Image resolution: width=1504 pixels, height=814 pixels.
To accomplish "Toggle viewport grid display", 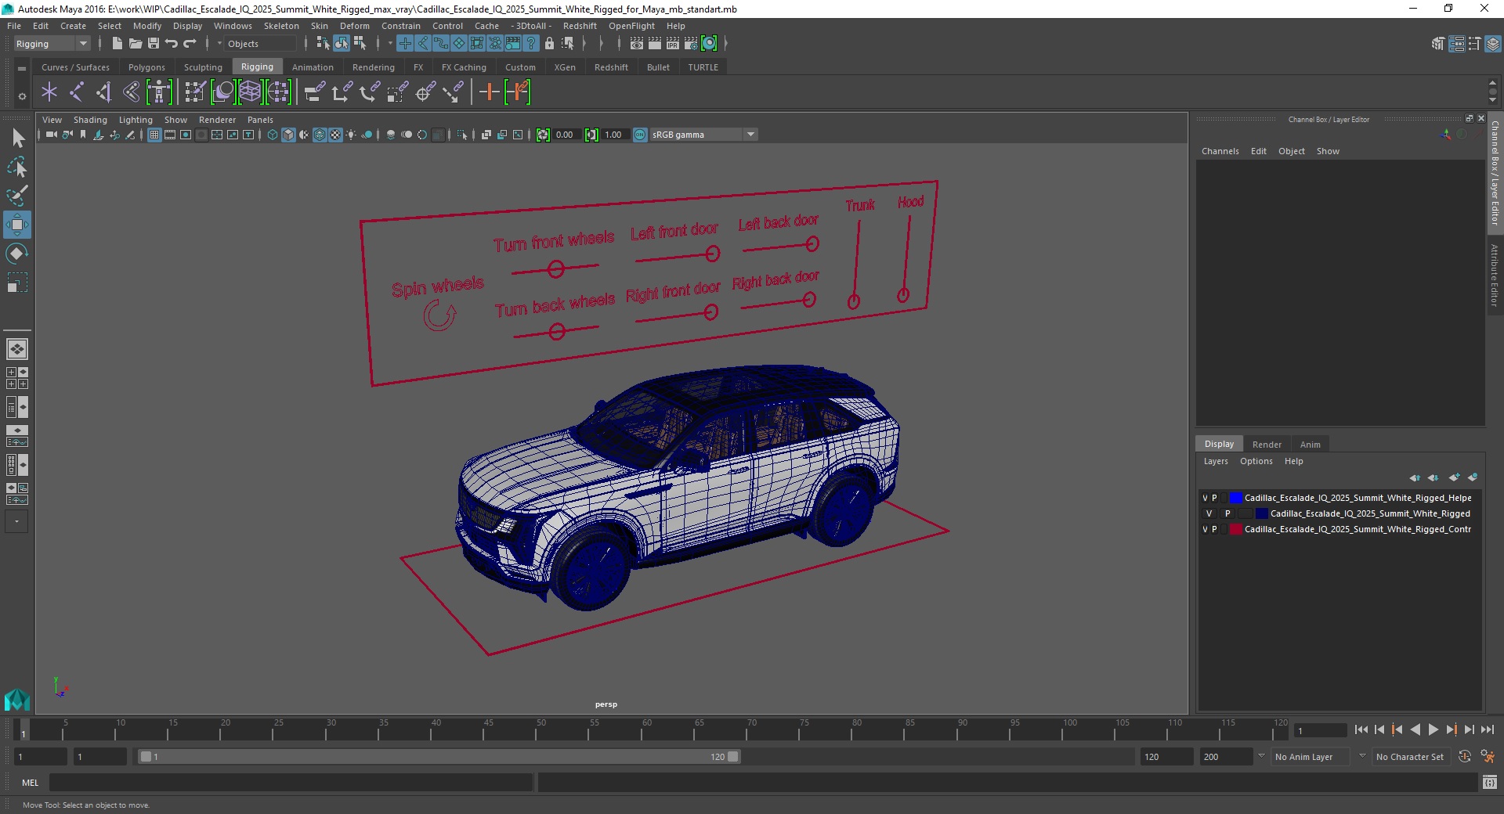I will point(154,135).
